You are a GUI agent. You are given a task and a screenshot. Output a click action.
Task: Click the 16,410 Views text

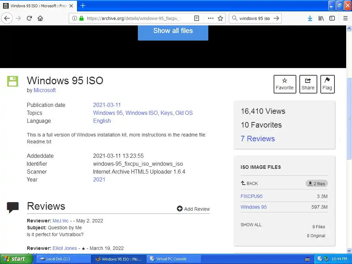[263, 111]
